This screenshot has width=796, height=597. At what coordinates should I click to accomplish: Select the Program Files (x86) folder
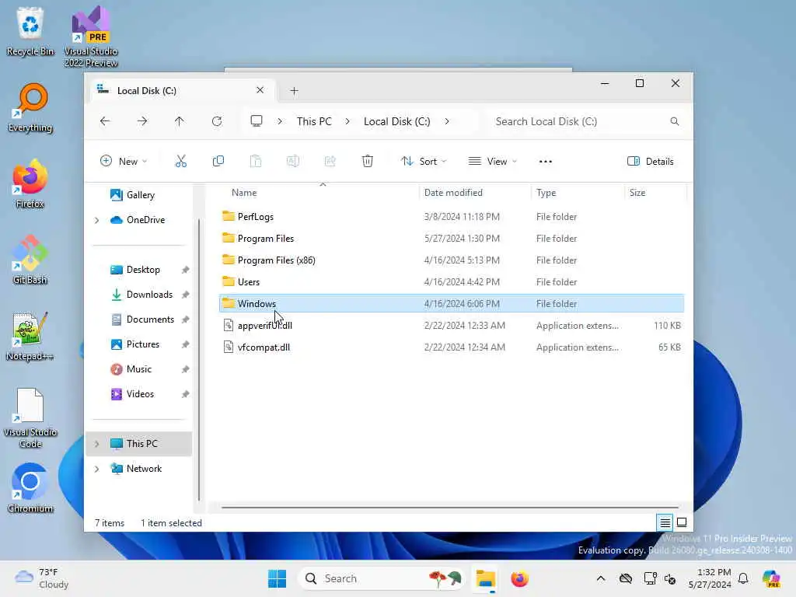(x=452, y=260)
